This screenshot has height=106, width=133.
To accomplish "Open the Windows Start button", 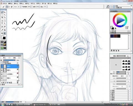I will tap(2, 105).
